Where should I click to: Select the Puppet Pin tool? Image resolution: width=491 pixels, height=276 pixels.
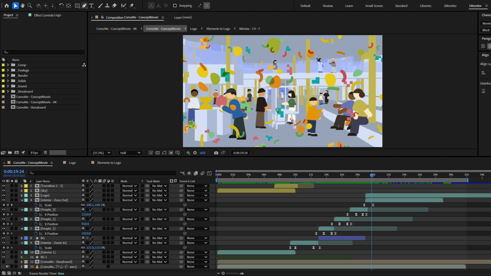(132, 6)
